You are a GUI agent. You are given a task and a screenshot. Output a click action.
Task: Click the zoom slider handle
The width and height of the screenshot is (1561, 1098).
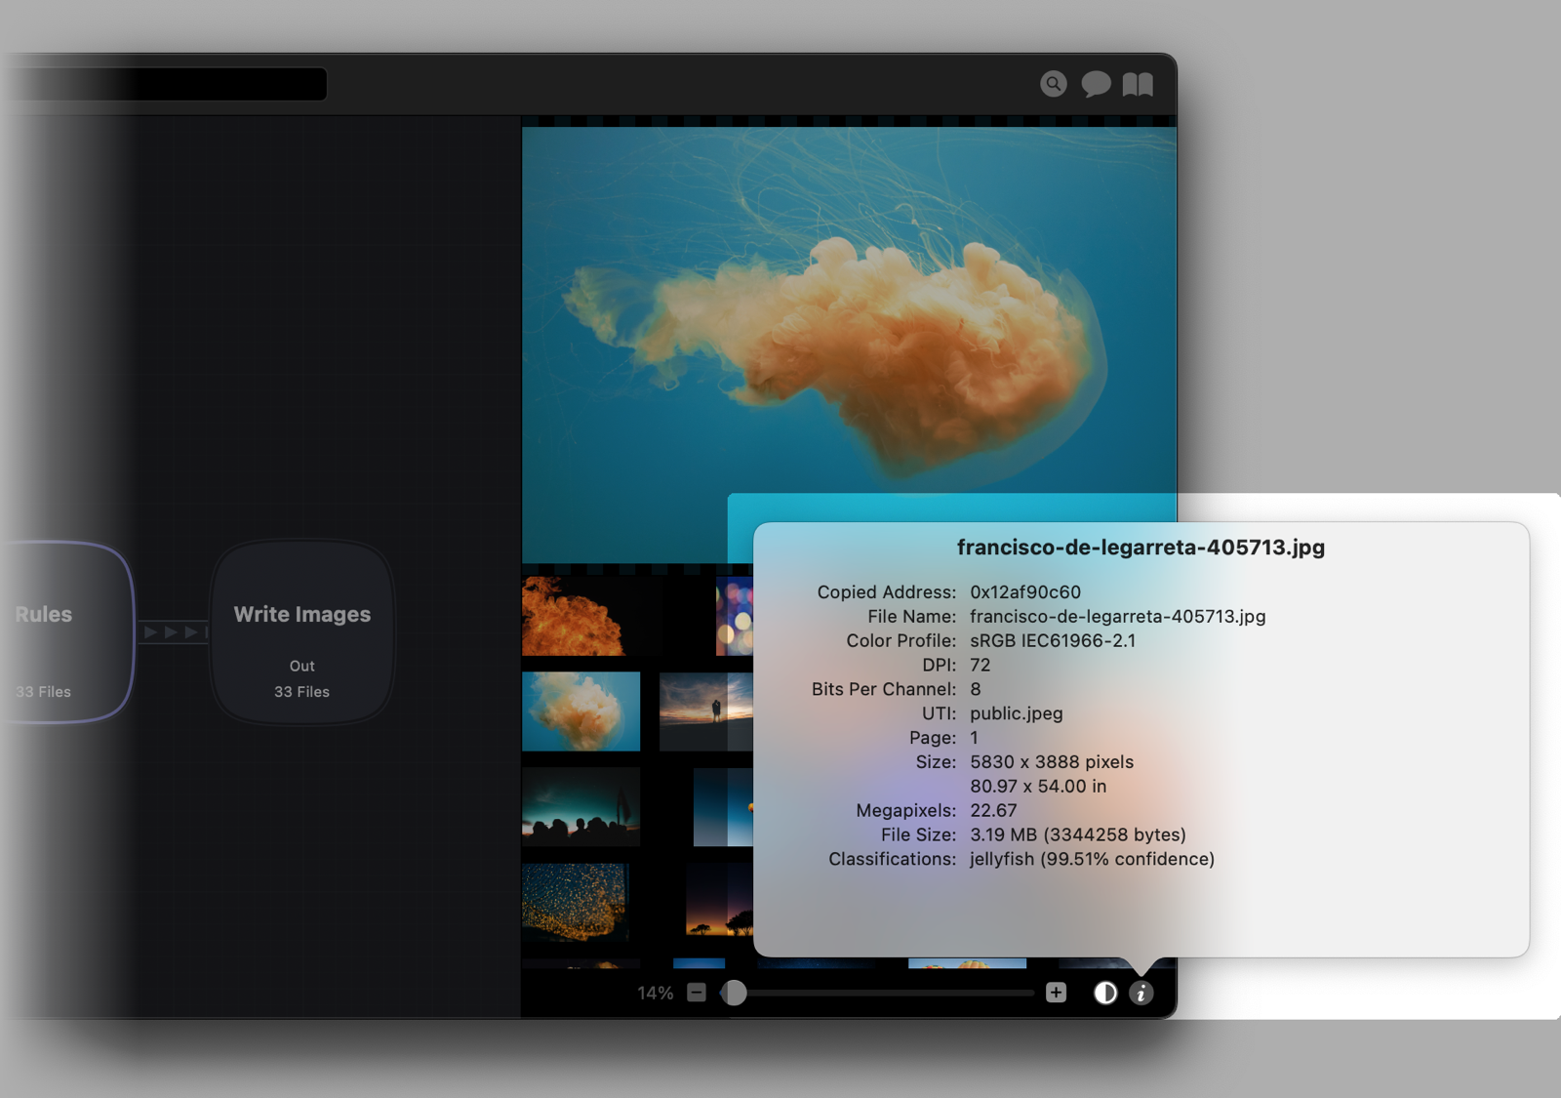[734, 993]
